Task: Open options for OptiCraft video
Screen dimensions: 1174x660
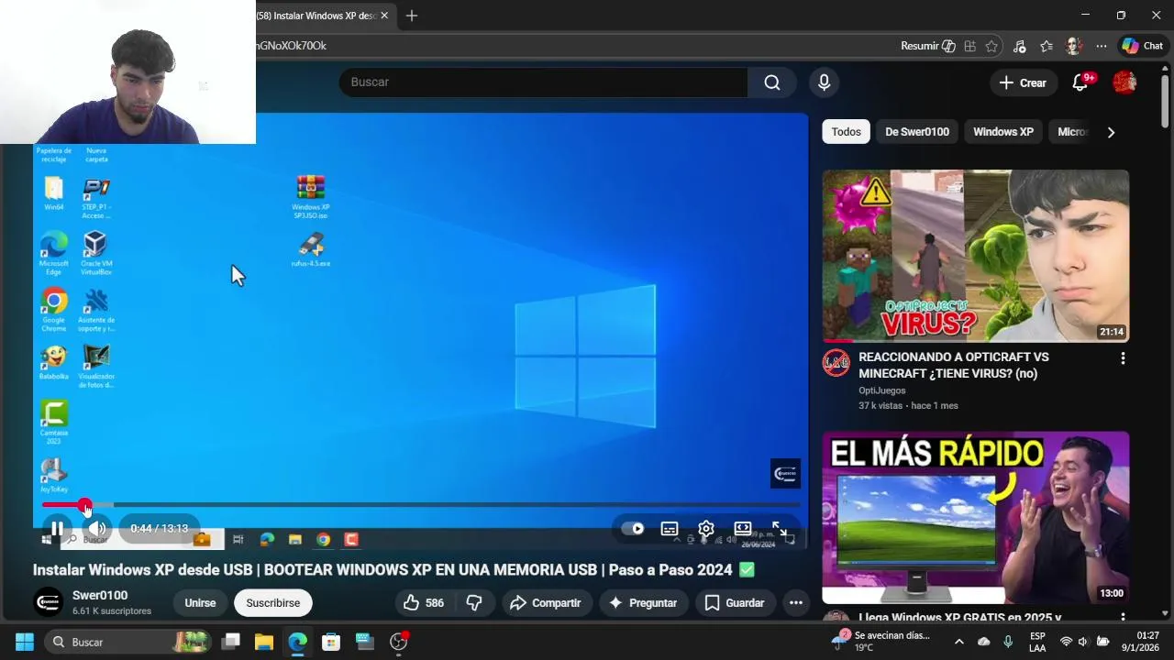Action: point(1123,358)
